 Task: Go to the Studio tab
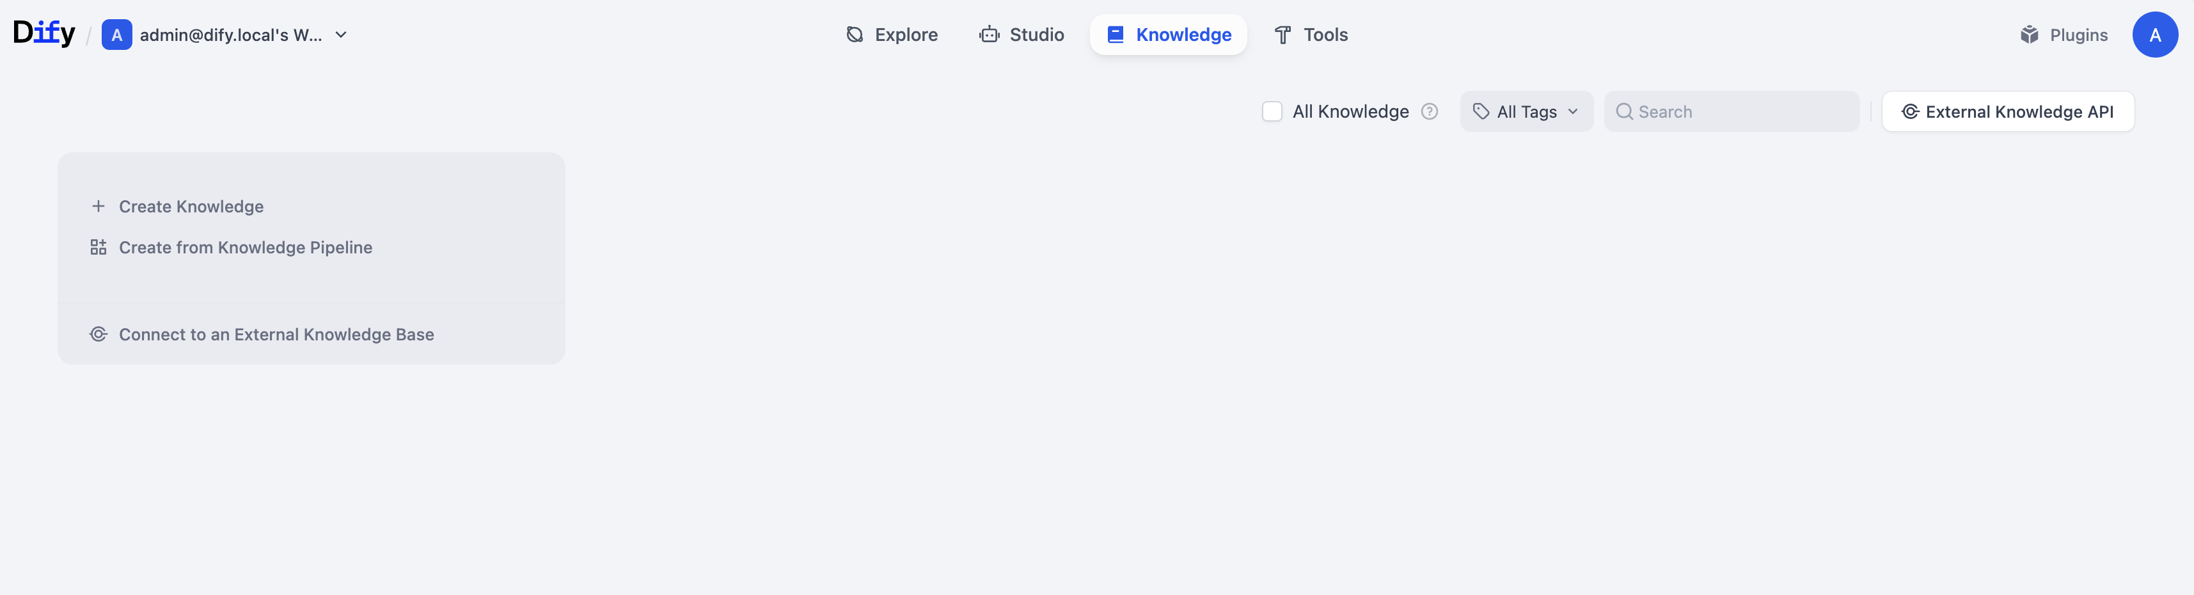(x=1022, y=35)
